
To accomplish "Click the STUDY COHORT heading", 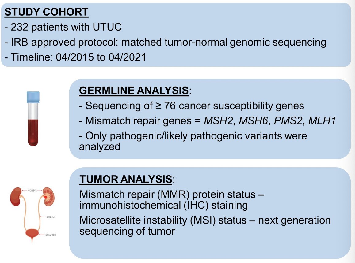I will (46, 12).
